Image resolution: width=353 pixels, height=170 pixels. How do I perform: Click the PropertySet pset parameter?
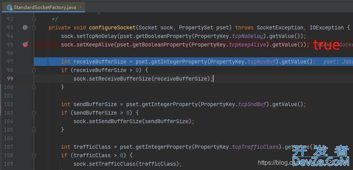[205, 27]
